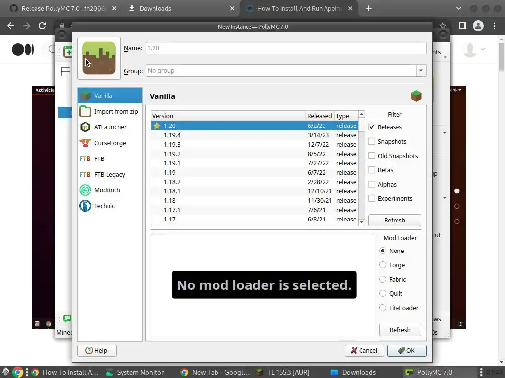Toggle the Releases filter checkbox
The width and height of the screenshot is (505, 378).
coord(372,127)
